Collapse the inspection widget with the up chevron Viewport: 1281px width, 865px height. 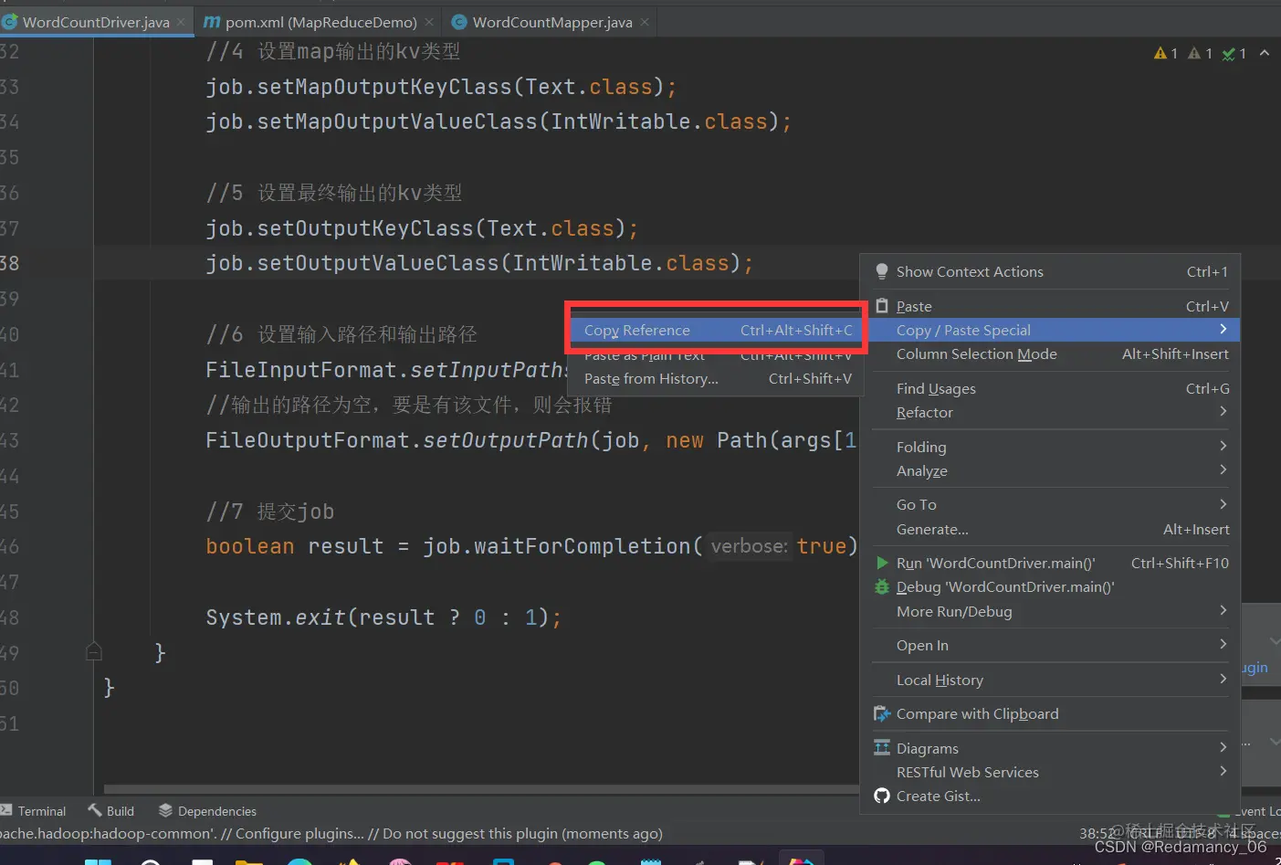pos(1265,54)
